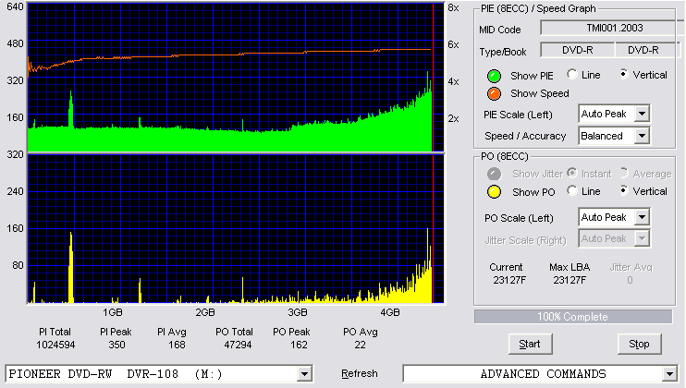Select the Jitter Average radio button
This screenshot has height=388, width=686.
624,173
